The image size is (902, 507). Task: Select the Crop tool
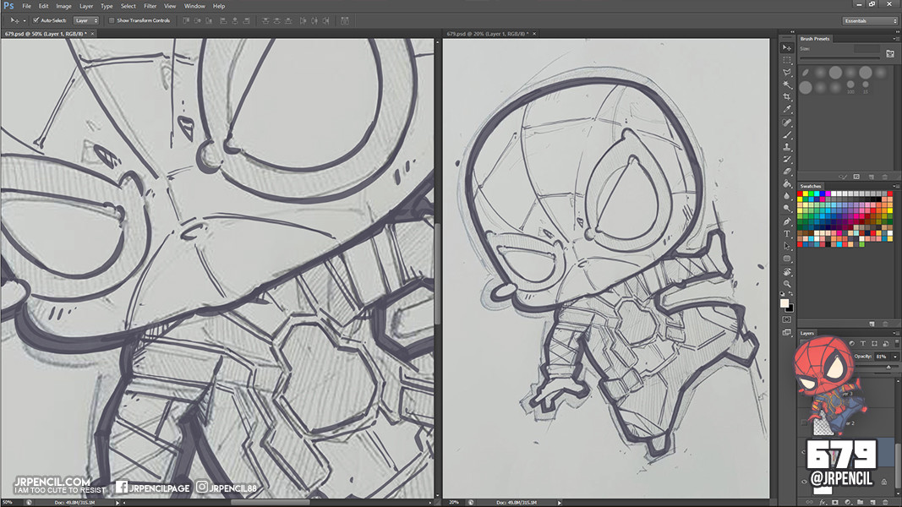787,97
